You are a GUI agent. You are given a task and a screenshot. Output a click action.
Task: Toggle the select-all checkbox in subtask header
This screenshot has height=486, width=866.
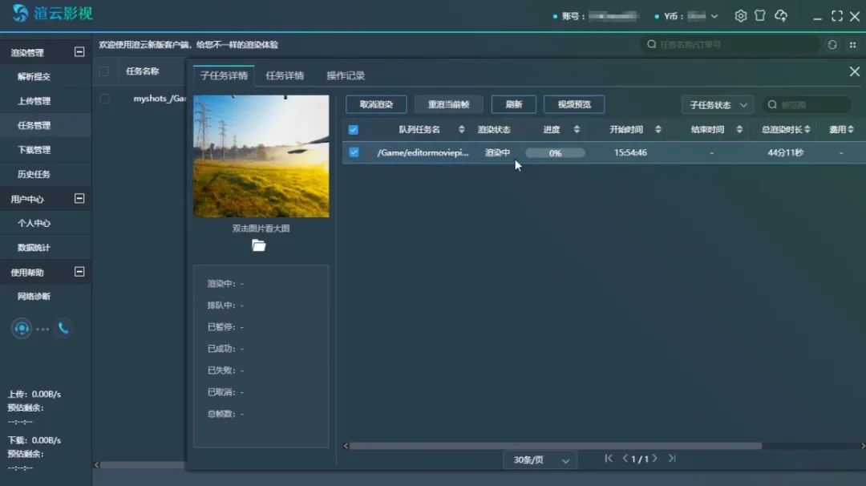[353, 130]
